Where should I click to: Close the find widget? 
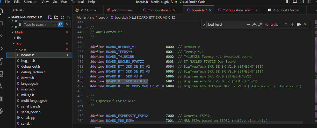(305, 24)
